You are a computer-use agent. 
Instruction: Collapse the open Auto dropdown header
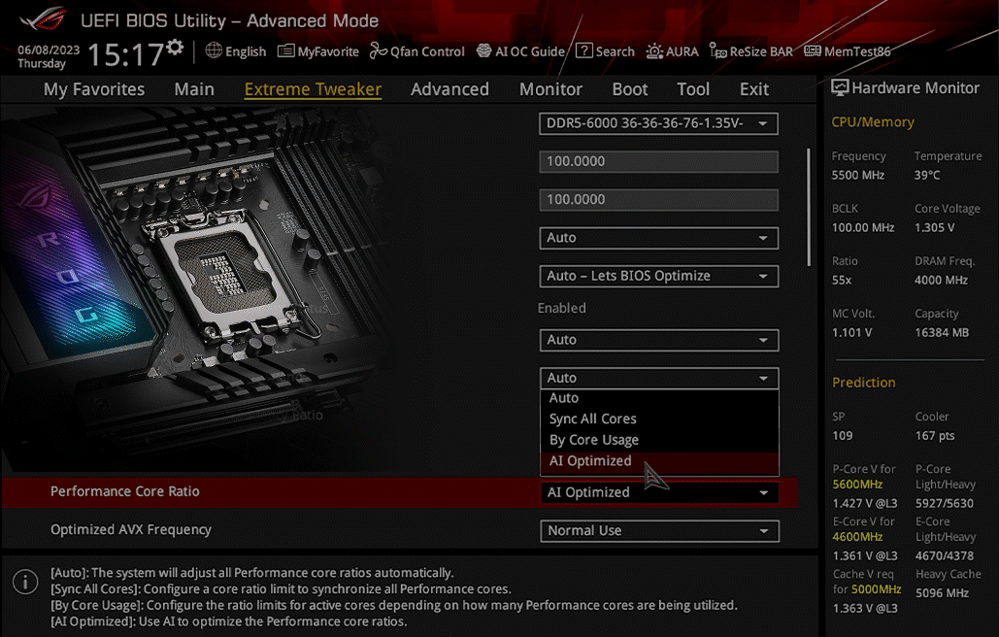coord(659,379)
